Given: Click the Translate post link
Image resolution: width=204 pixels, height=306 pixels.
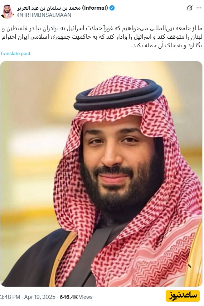Looking at the screenshot, I should (15, 54).
